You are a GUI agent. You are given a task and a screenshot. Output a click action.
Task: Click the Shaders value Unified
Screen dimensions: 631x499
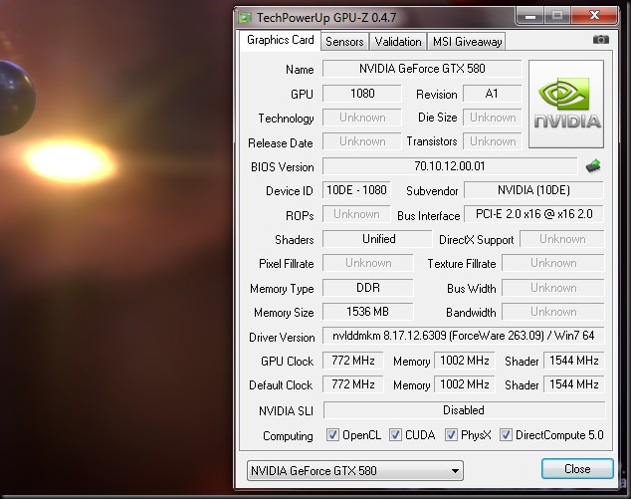[377, 239]
